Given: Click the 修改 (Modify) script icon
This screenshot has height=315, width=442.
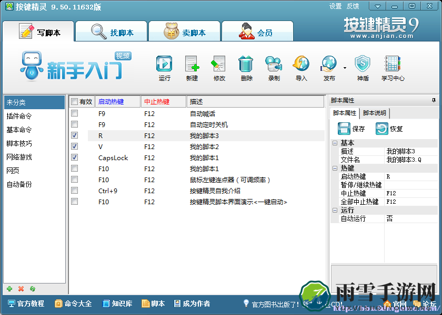Looking at the screenshot, I should pos(219,64).
